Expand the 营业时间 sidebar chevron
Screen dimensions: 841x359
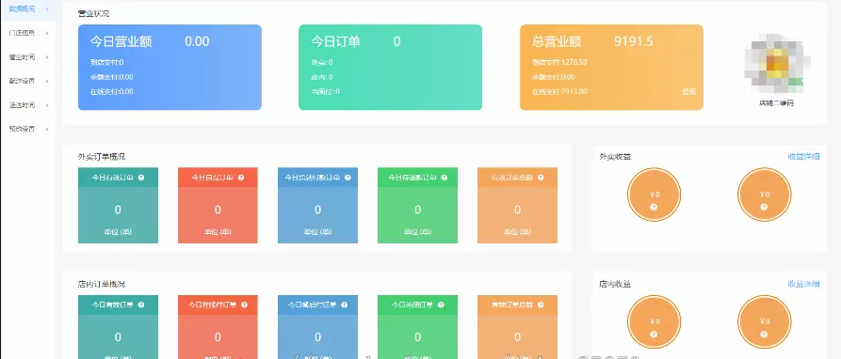click(47, 57)
